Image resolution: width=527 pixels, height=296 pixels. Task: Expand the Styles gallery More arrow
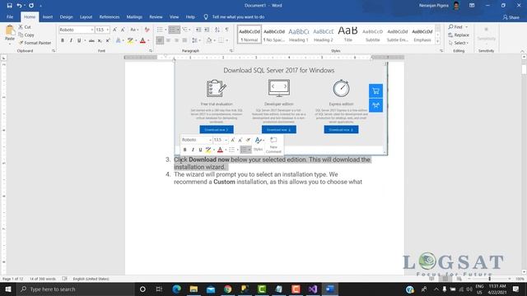click(x=437, y=41)
